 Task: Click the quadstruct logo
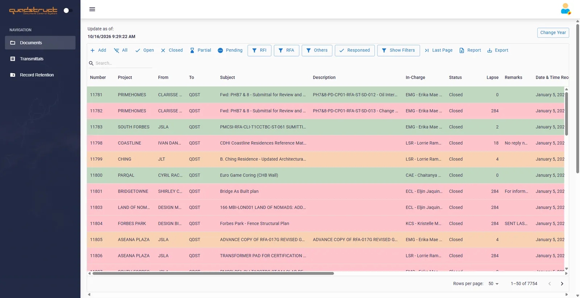(x=33, y=11)
